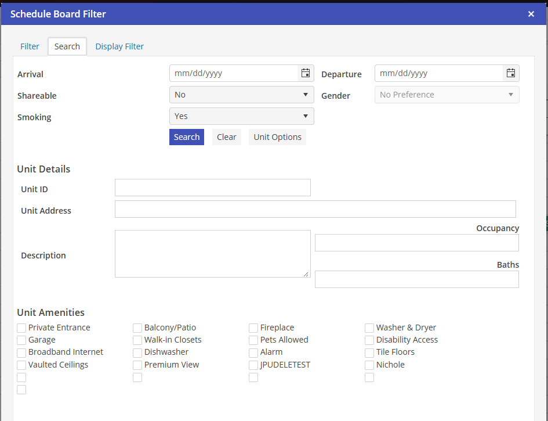Screen dimensions: 548x421
Task: Expand the Shareable dropdown
Action: pyautogui.click(x=241, y=95)
